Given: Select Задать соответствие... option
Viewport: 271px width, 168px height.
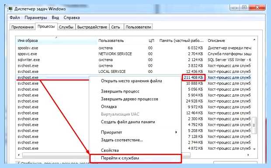Looking at the screenshot, I should tap(122, 140).
